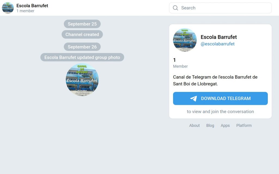This screenshot has height=174, width=279.
Task: Click the Escola Barrufet name in the info card
Action: pos(219,37)
